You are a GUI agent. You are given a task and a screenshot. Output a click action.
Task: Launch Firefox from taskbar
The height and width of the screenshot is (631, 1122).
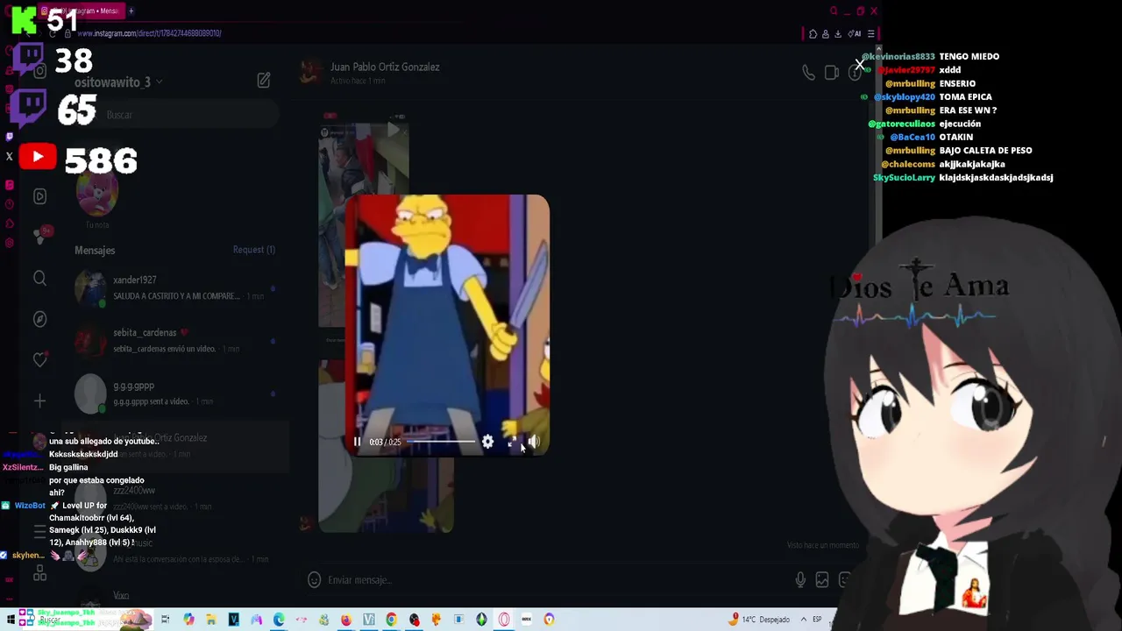click(x=346, y=620)
